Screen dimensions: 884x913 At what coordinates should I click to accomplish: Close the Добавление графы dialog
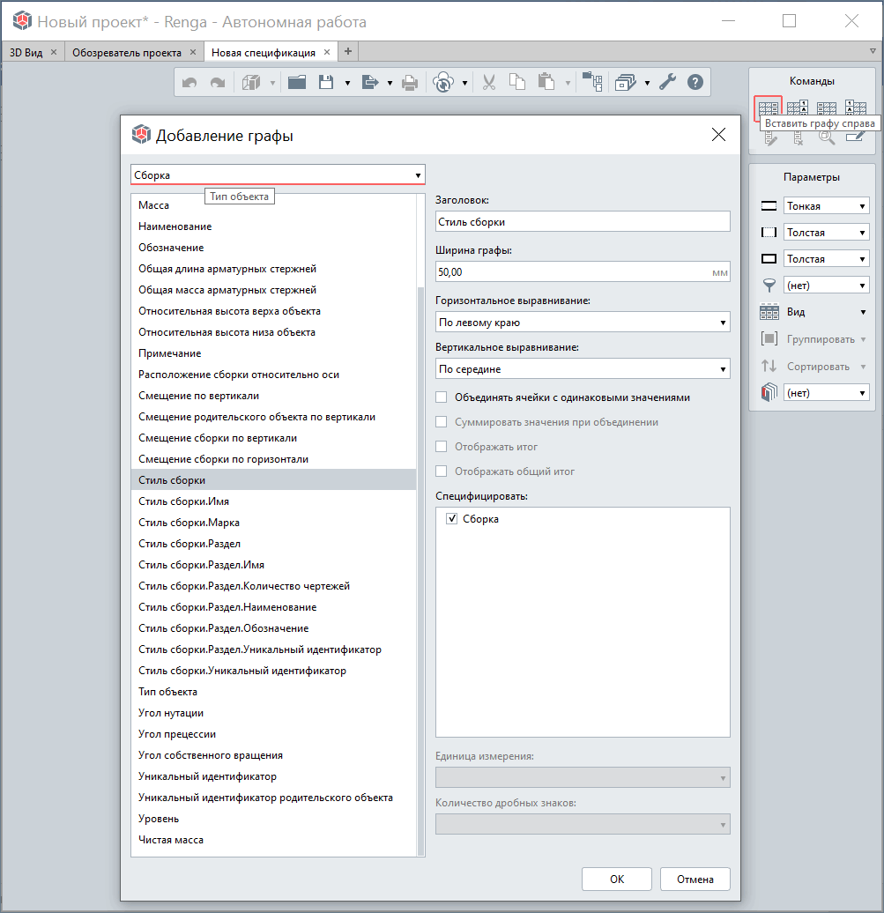click(718, 135)
